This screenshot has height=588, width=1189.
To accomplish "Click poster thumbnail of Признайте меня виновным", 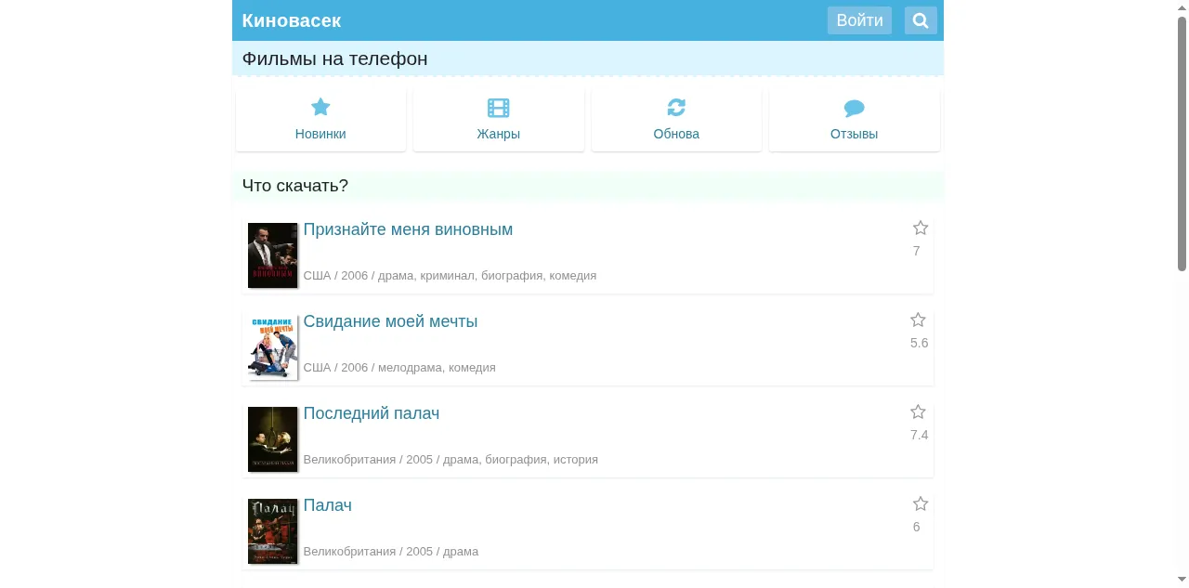I will 272,255.
